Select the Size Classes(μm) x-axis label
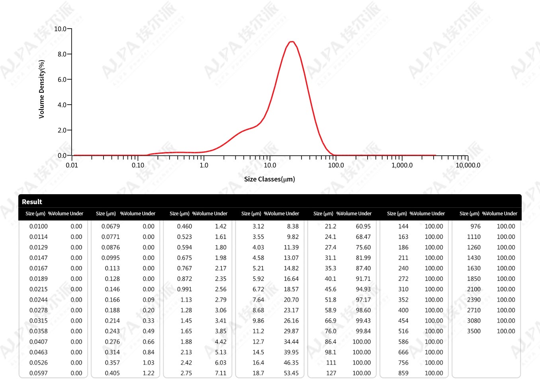Viewport: 540px width, 390px height. [x=270, y=179]
